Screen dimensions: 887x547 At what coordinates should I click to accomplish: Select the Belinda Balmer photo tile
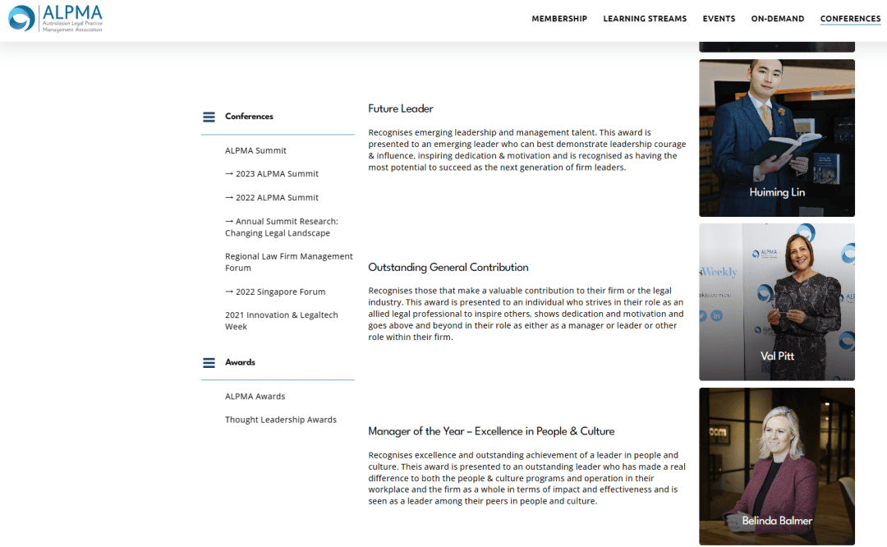(777, 466)
